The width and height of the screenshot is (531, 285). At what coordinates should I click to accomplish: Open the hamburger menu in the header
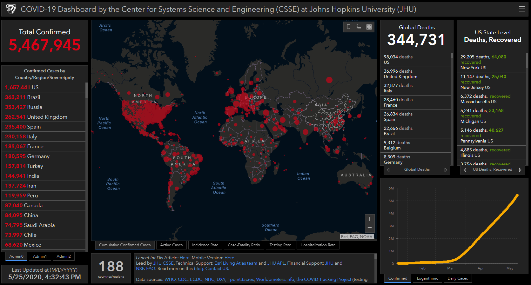[521, 9]
